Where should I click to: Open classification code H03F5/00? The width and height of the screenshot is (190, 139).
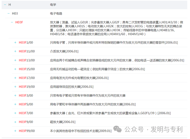26,104
